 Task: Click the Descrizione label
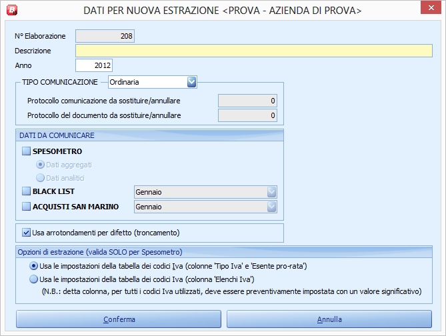tap(33, 51)
